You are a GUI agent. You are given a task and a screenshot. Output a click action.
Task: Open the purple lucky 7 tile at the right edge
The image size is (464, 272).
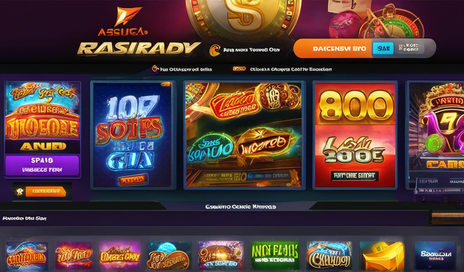pos(435,135)
